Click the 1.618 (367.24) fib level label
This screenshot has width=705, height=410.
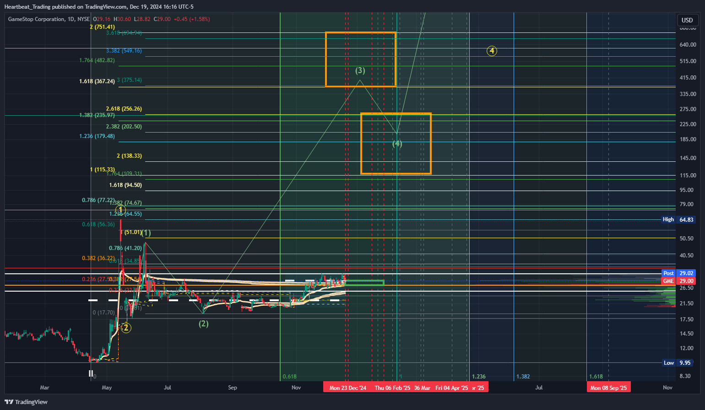coord(97,81)
